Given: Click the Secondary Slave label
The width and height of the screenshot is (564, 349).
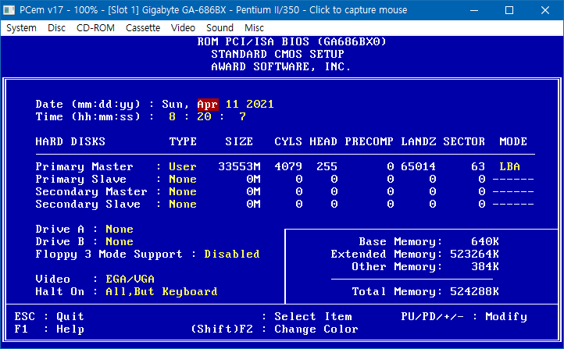Looking at the screenshot, I should (x=87, y=204).
